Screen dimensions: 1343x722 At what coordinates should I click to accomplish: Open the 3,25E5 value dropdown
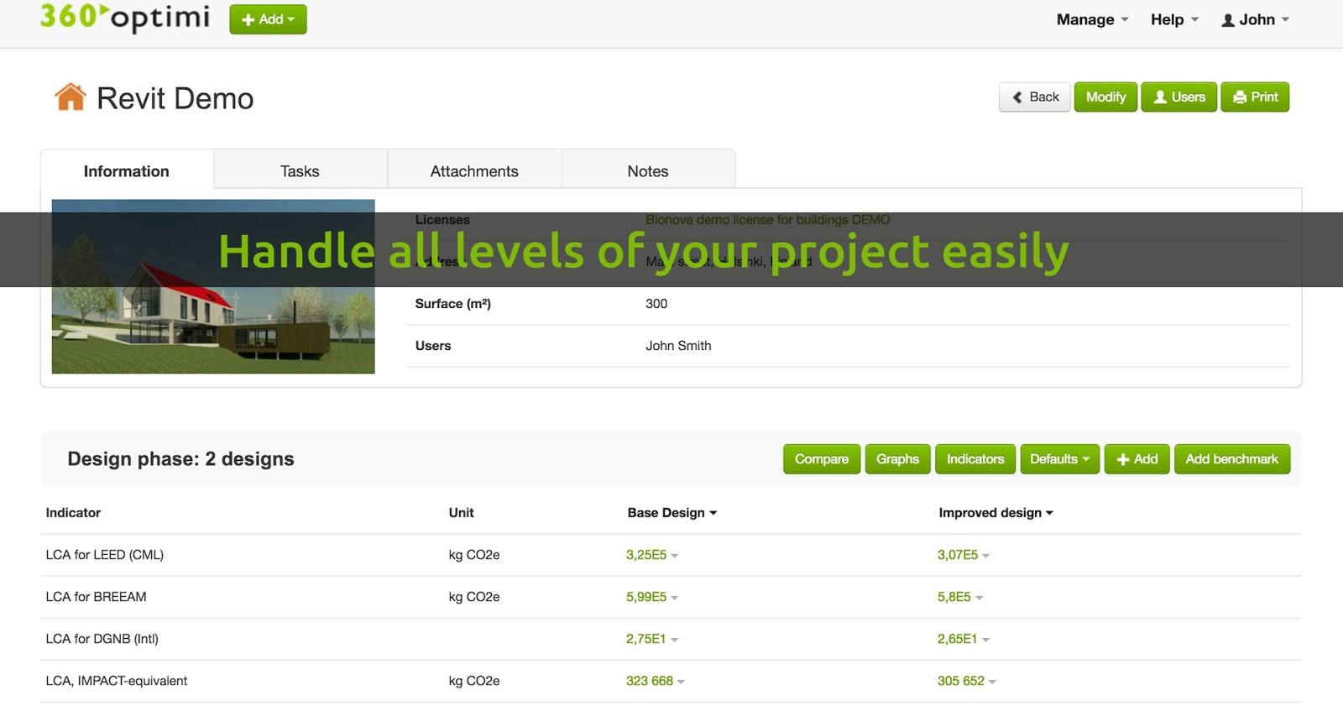pos(652,555)
